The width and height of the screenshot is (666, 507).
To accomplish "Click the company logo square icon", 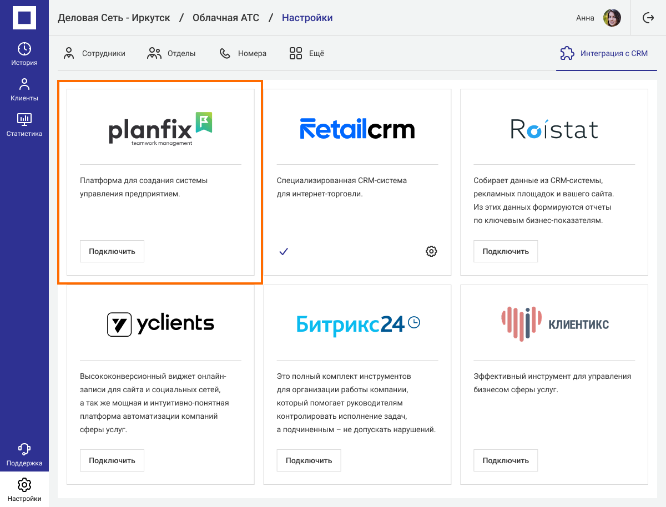I will pos(24,18).
